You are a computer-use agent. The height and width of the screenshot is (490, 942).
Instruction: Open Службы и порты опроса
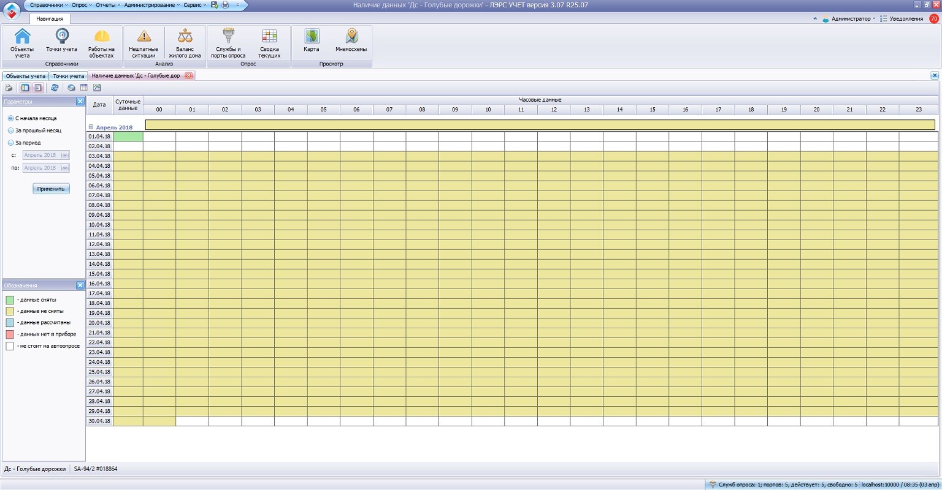pyautogui.click(x=228, y=43)
